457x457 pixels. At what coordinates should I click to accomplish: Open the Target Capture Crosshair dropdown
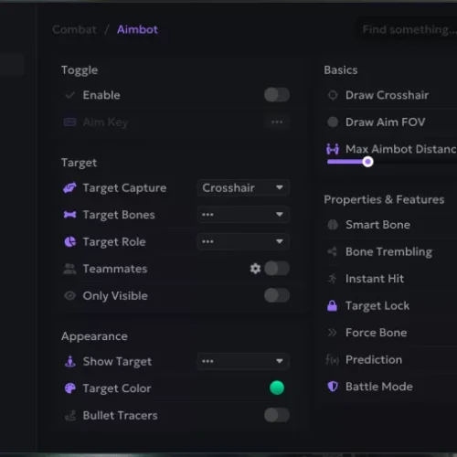click(x=243, y=187)
